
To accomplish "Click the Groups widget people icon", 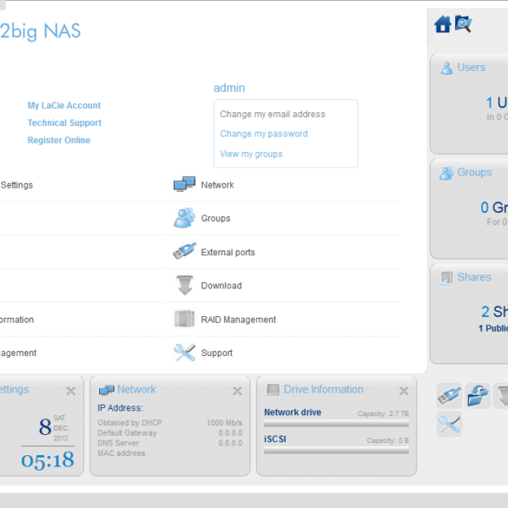I will pyautogui.click(x=446, y=173).
